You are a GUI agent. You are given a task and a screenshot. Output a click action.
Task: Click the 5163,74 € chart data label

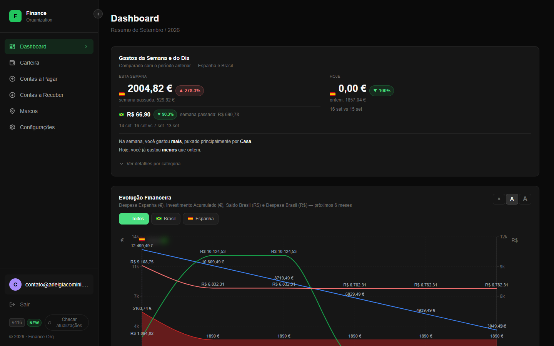142,308
